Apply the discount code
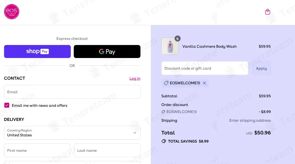The image size is (295, 164). pyautogui.click(x=261, y=68)
